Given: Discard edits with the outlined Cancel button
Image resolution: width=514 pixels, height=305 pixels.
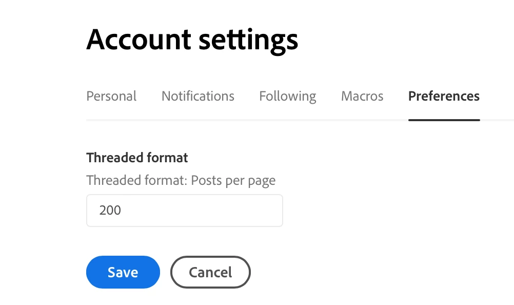Looking at the screenshot, I should [x=210, y=272].
